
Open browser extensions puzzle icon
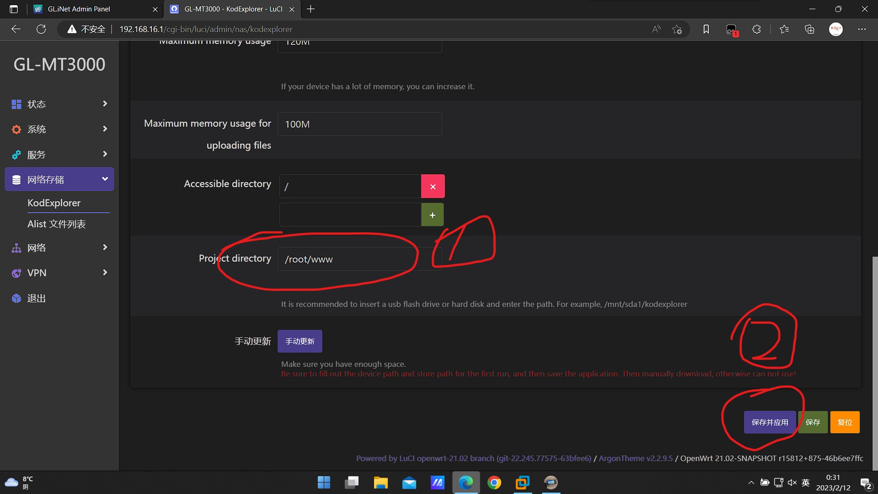(756, 29)
